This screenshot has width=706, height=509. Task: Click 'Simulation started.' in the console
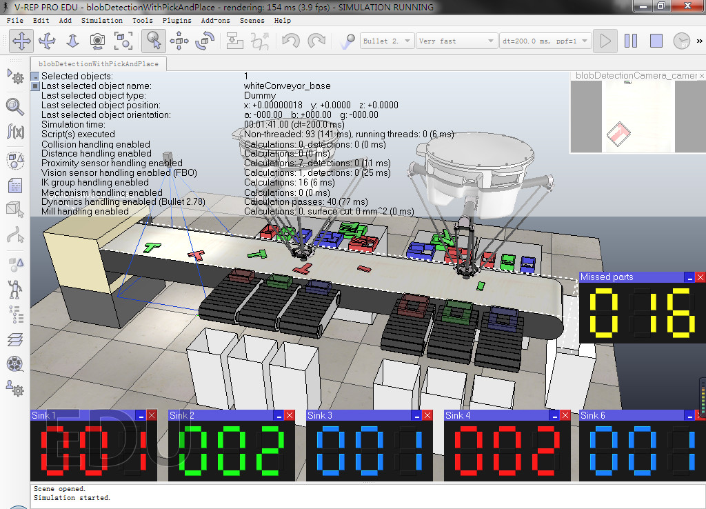click(x=72, y=498)
